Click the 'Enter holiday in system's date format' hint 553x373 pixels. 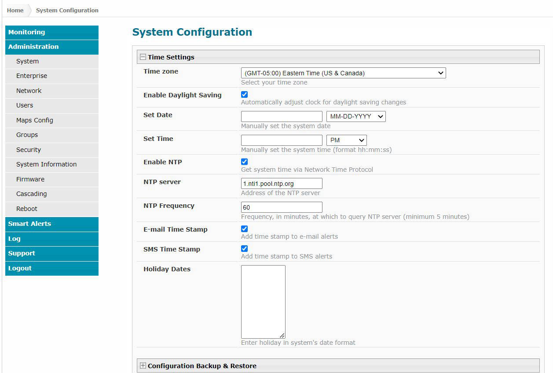tap(298, 343)
